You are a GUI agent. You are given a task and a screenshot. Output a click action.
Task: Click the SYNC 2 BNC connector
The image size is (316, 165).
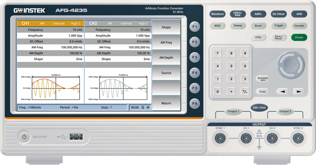click(x=298, y=138)
